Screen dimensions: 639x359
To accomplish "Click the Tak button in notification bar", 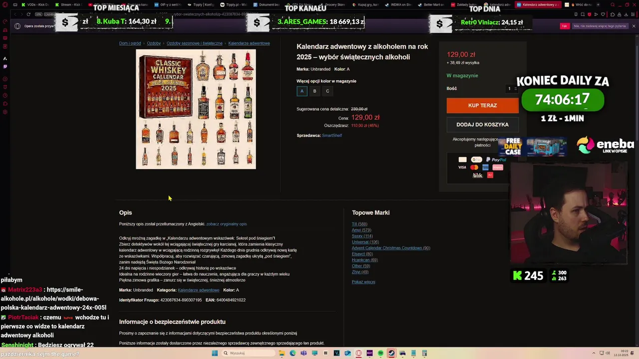I will pos(565,26).
